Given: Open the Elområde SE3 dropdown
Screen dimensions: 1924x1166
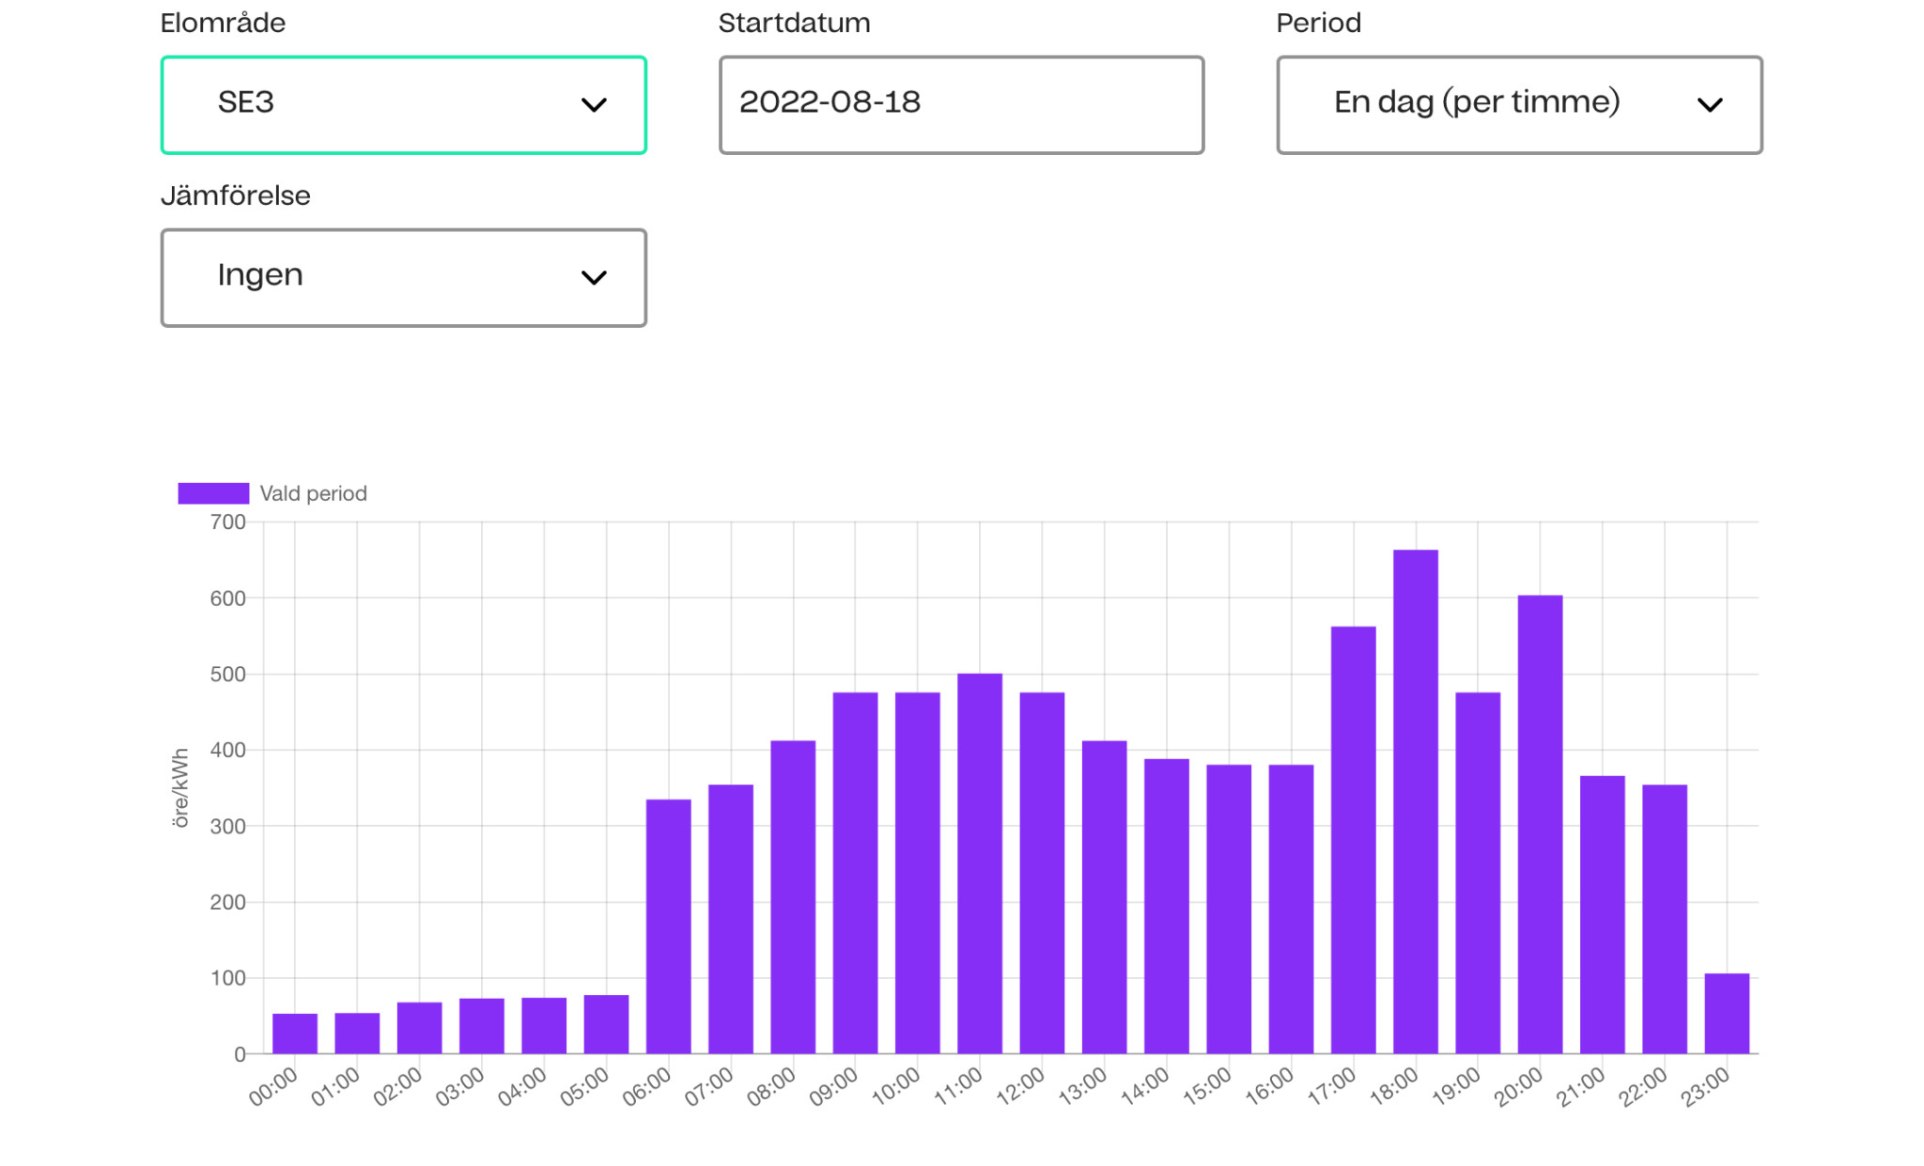Looking at the screenshot, I should coord(402,104).
